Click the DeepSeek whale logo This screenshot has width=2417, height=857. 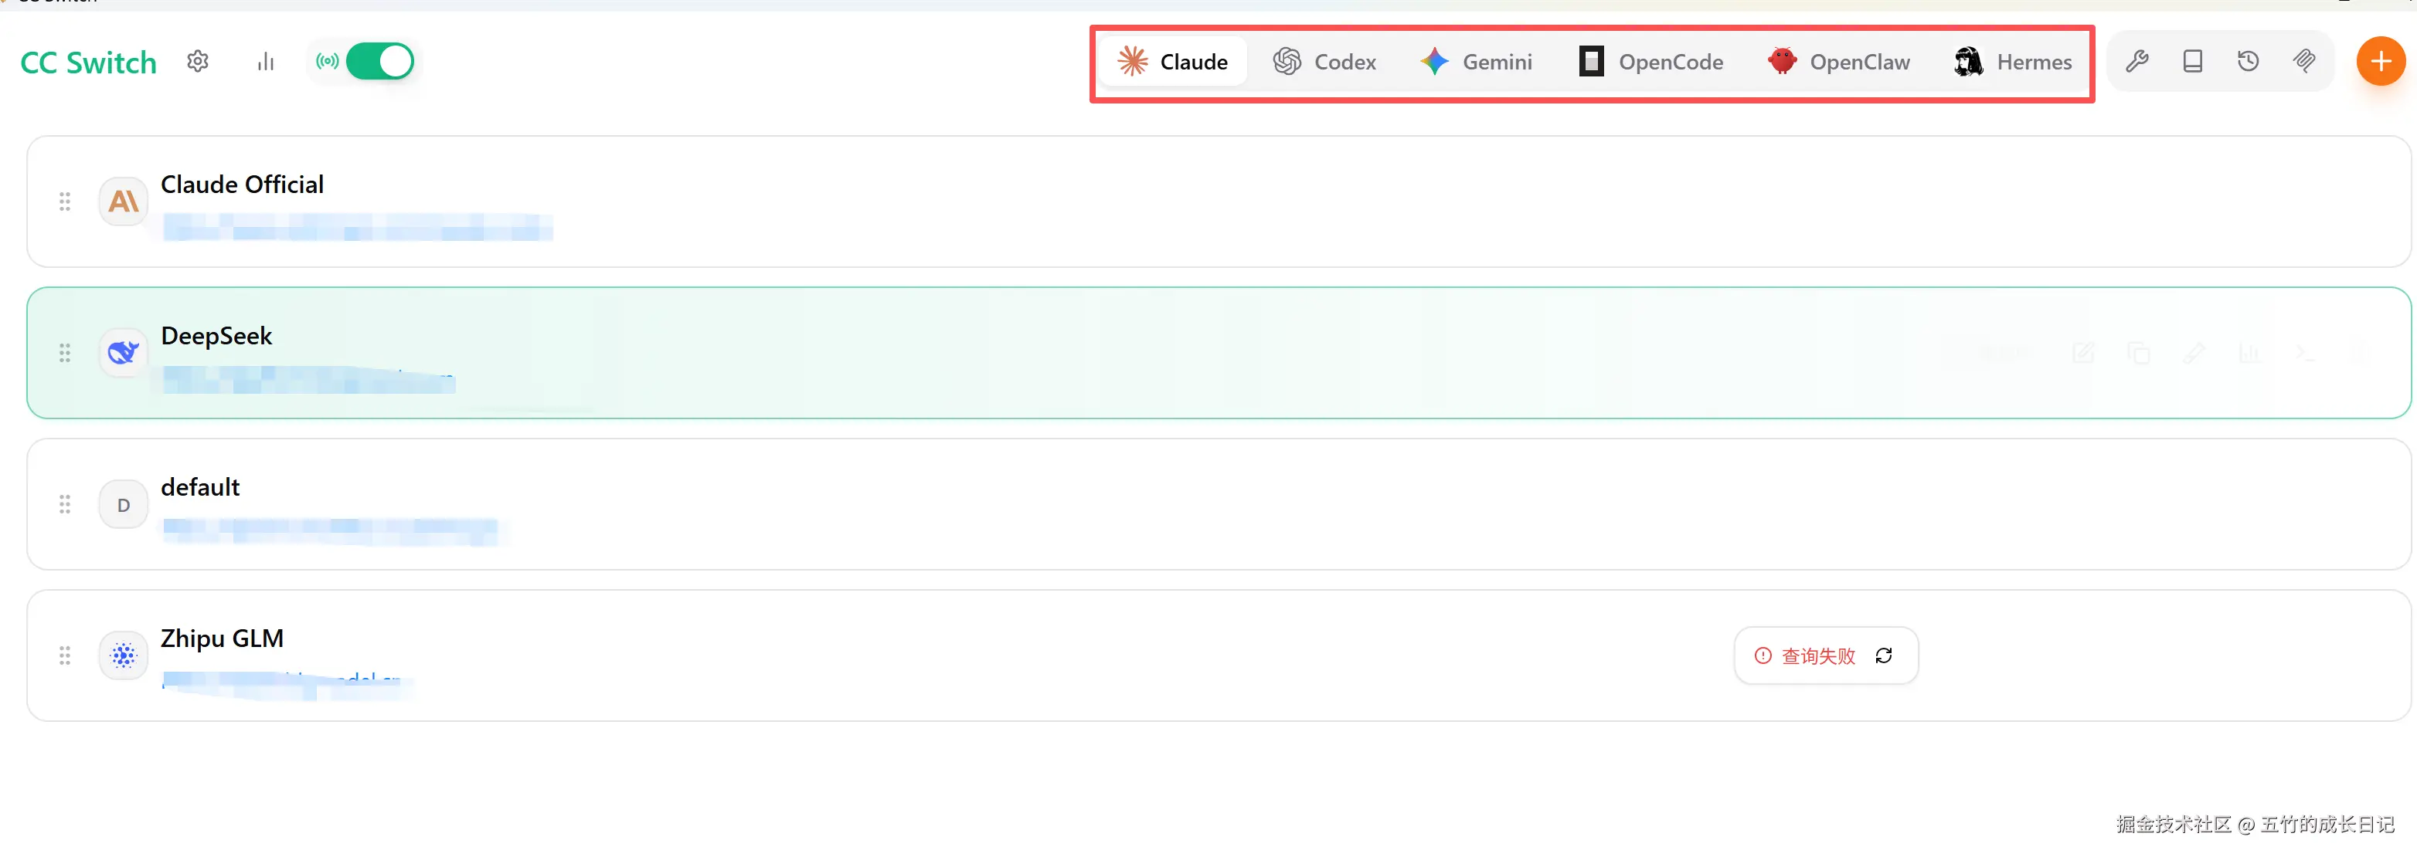click(124, 354)
